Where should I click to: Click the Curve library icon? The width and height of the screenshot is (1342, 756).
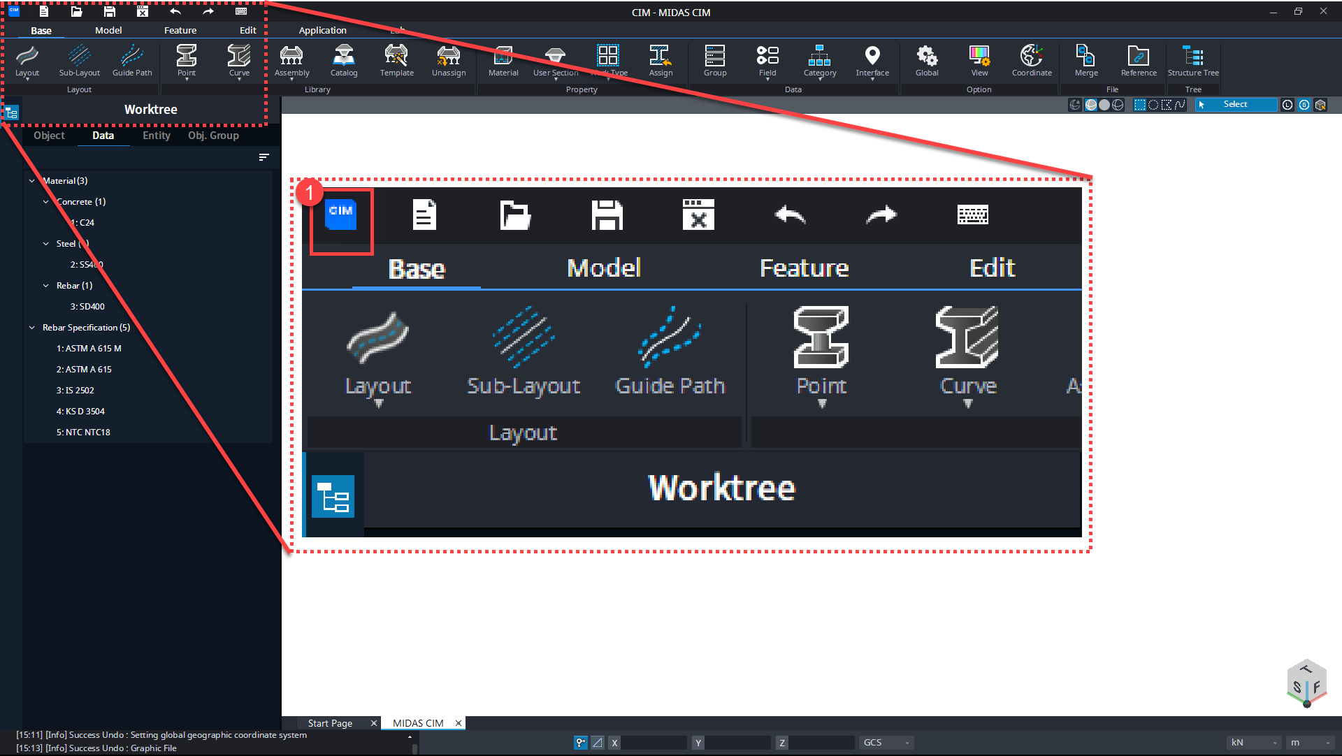(239, 55)
